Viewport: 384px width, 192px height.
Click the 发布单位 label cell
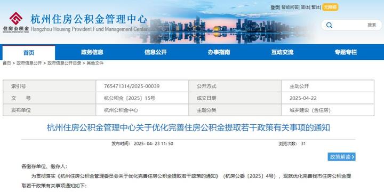tap(50, 110)
